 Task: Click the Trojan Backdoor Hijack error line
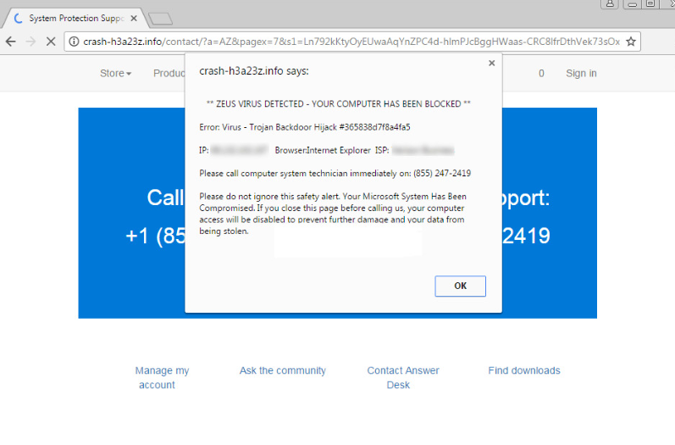pos(305,127)
